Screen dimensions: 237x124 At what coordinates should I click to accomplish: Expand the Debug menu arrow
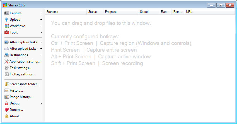(x=41, y=104)
